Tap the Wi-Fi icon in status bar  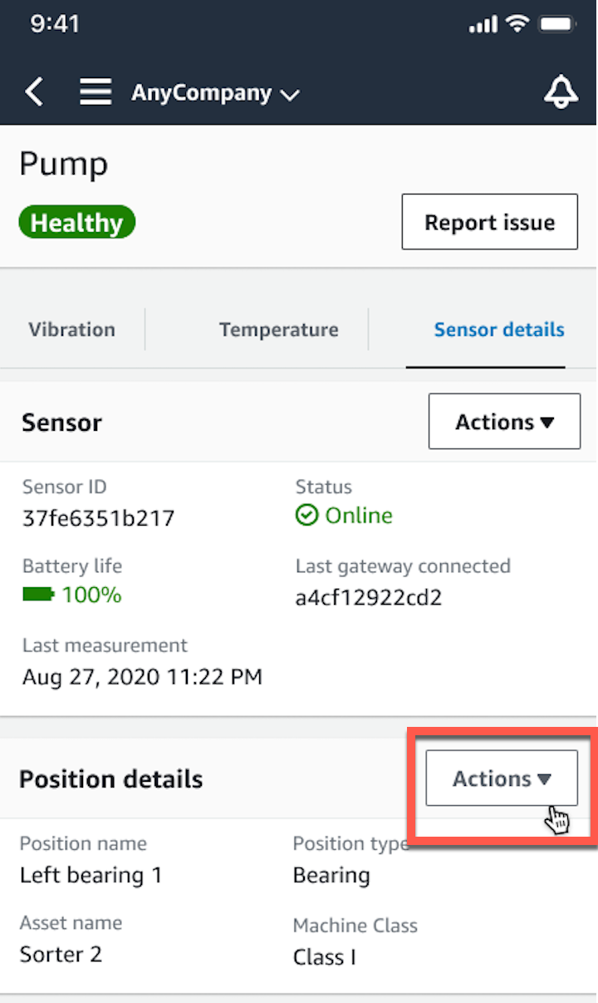pos(517,23)
